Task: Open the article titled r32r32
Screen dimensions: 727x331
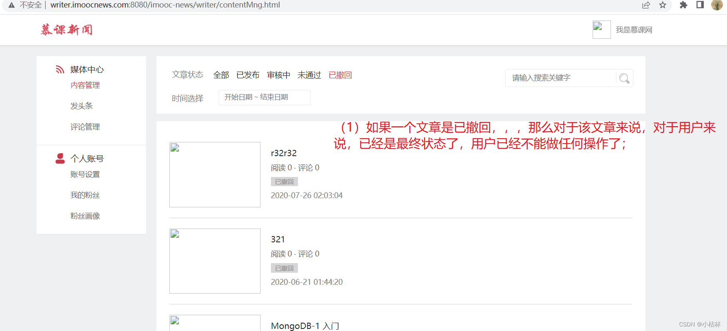Action: pyautogui.click(x=284, y=153)
